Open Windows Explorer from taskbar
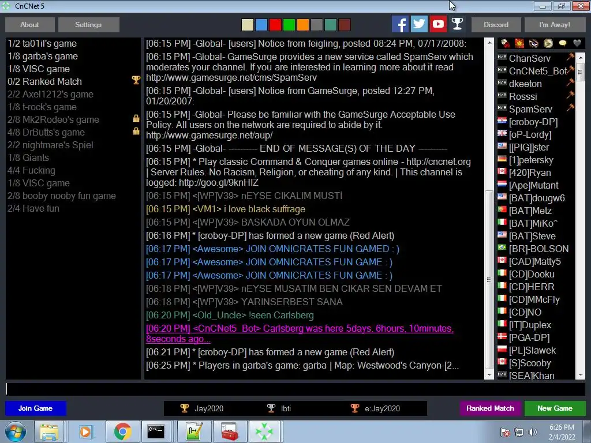Screen dimensions: 591x443 click(x=49, y=431)
